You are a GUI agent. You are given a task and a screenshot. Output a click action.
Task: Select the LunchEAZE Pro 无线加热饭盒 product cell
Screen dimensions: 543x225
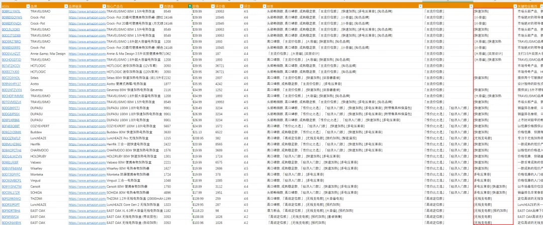pos(135,138)
